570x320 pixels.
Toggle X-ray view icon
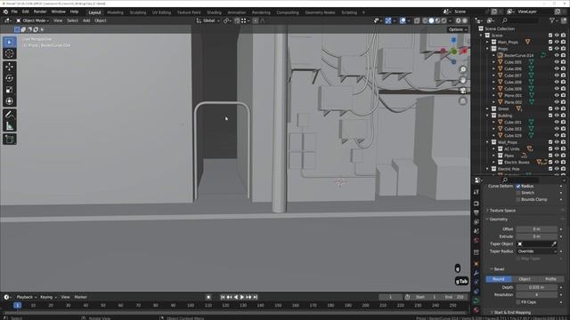click(x=417, y=20)
